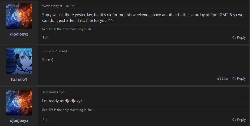Image resolution: width=250 pixels, height=126 pixels.
Task: Open the djodjoxyz username link in bottom post
Action: point(19,121)
